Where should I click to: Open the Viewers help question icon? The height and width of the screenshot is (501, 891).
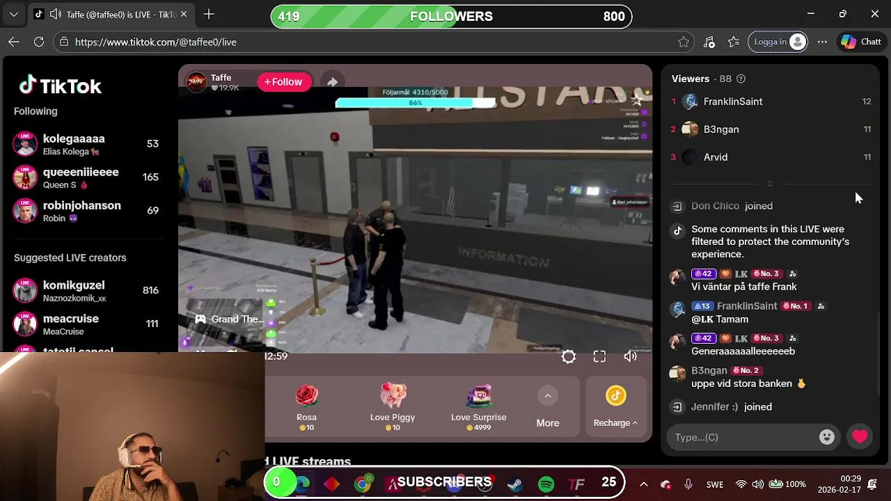(x=741, y=79)
